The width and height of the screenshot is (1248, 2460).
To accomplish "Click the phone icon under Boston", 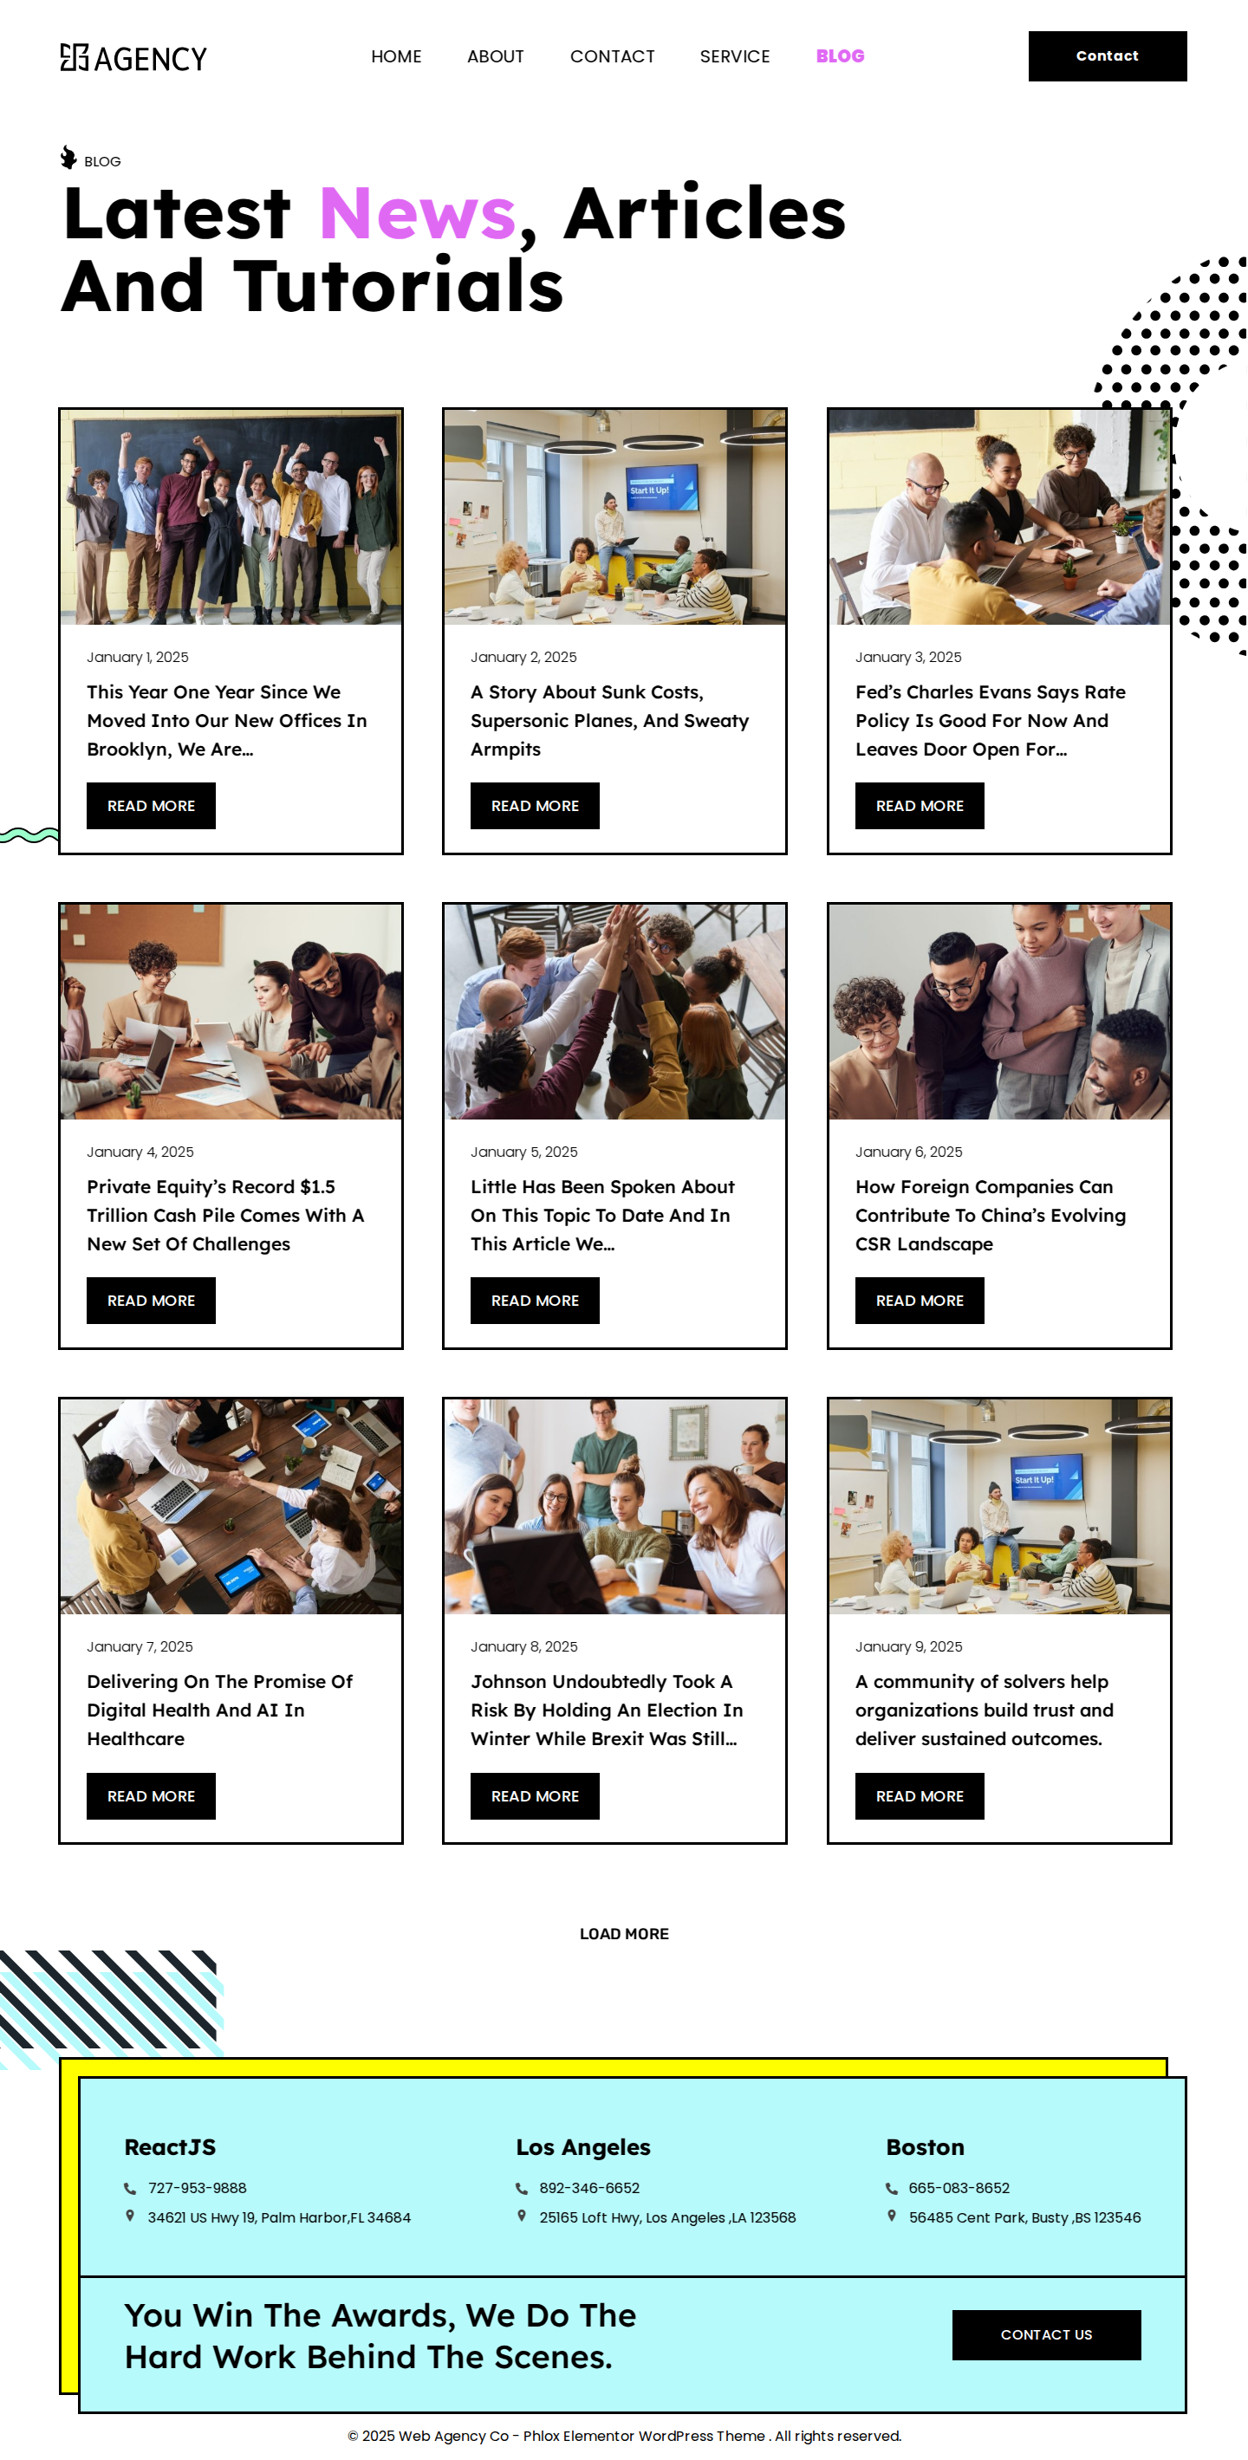I will [891, 2188].
